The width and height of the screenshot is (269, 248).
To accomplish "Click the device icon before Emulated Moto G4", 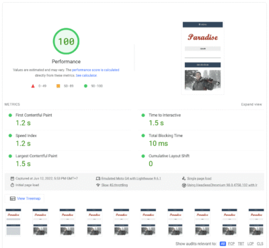I will pyautogui.click(x=98, y=179).
